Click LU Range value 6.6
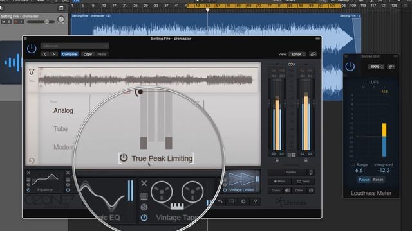The height and width of the screenshot is (231, 412). coord(359,171)
